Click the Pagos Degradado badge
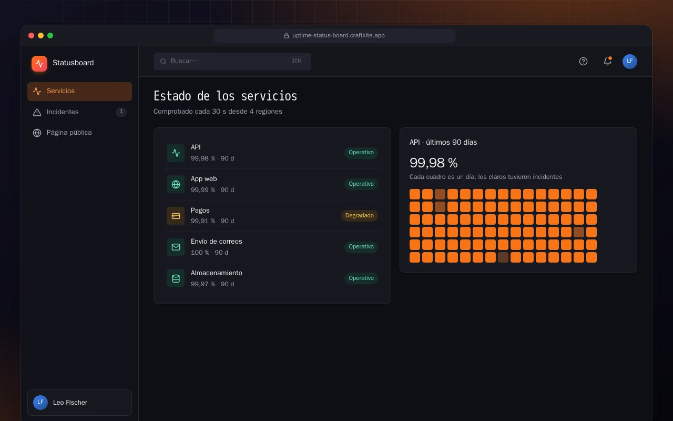Image resolution: width=673 pixels, height=421 pixels. click(360, 216)
